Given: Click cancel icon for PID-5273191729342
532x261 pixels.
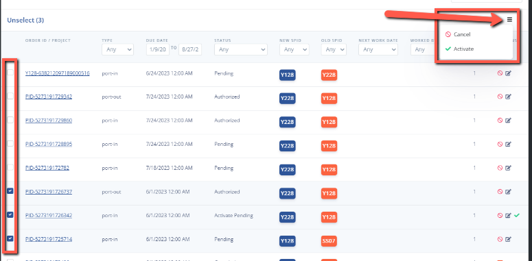Looking at the screenshot, I should tap(500, 97).
